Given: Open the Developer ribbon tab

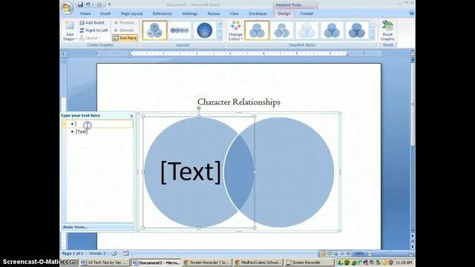Looking at the screenshot, I should (x=258, y=13).
